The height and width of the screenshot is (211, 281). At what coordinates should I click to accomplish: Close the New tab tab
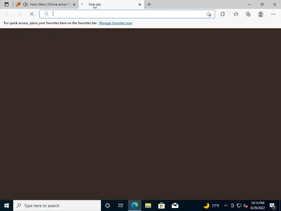point(140,4)
